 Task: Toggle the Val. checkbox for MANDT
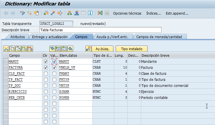55,61
